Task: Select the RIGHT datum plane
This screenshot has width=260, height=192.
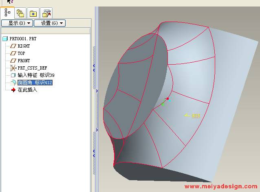Action: point(23,46)
